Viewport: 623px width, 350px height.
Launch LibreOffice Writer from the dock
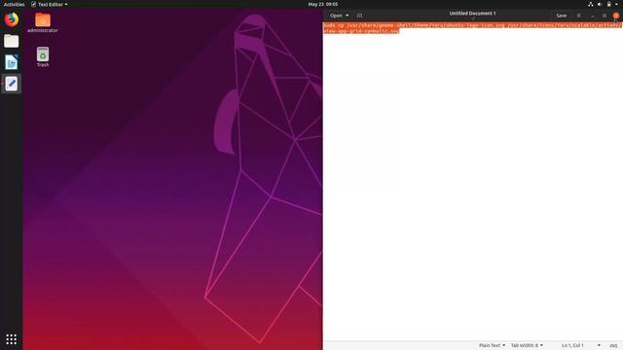tap(11, 62)
